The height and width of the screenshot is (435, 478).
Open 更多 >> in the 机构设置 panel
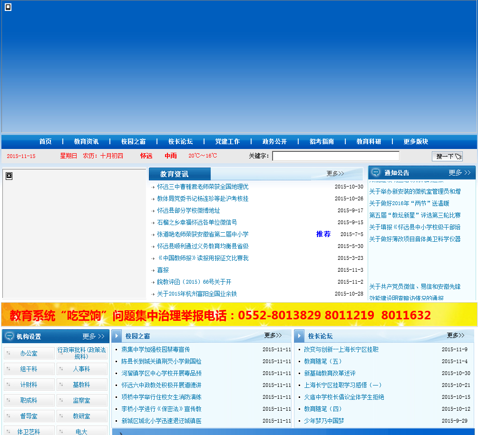click(x=93, y=336)
